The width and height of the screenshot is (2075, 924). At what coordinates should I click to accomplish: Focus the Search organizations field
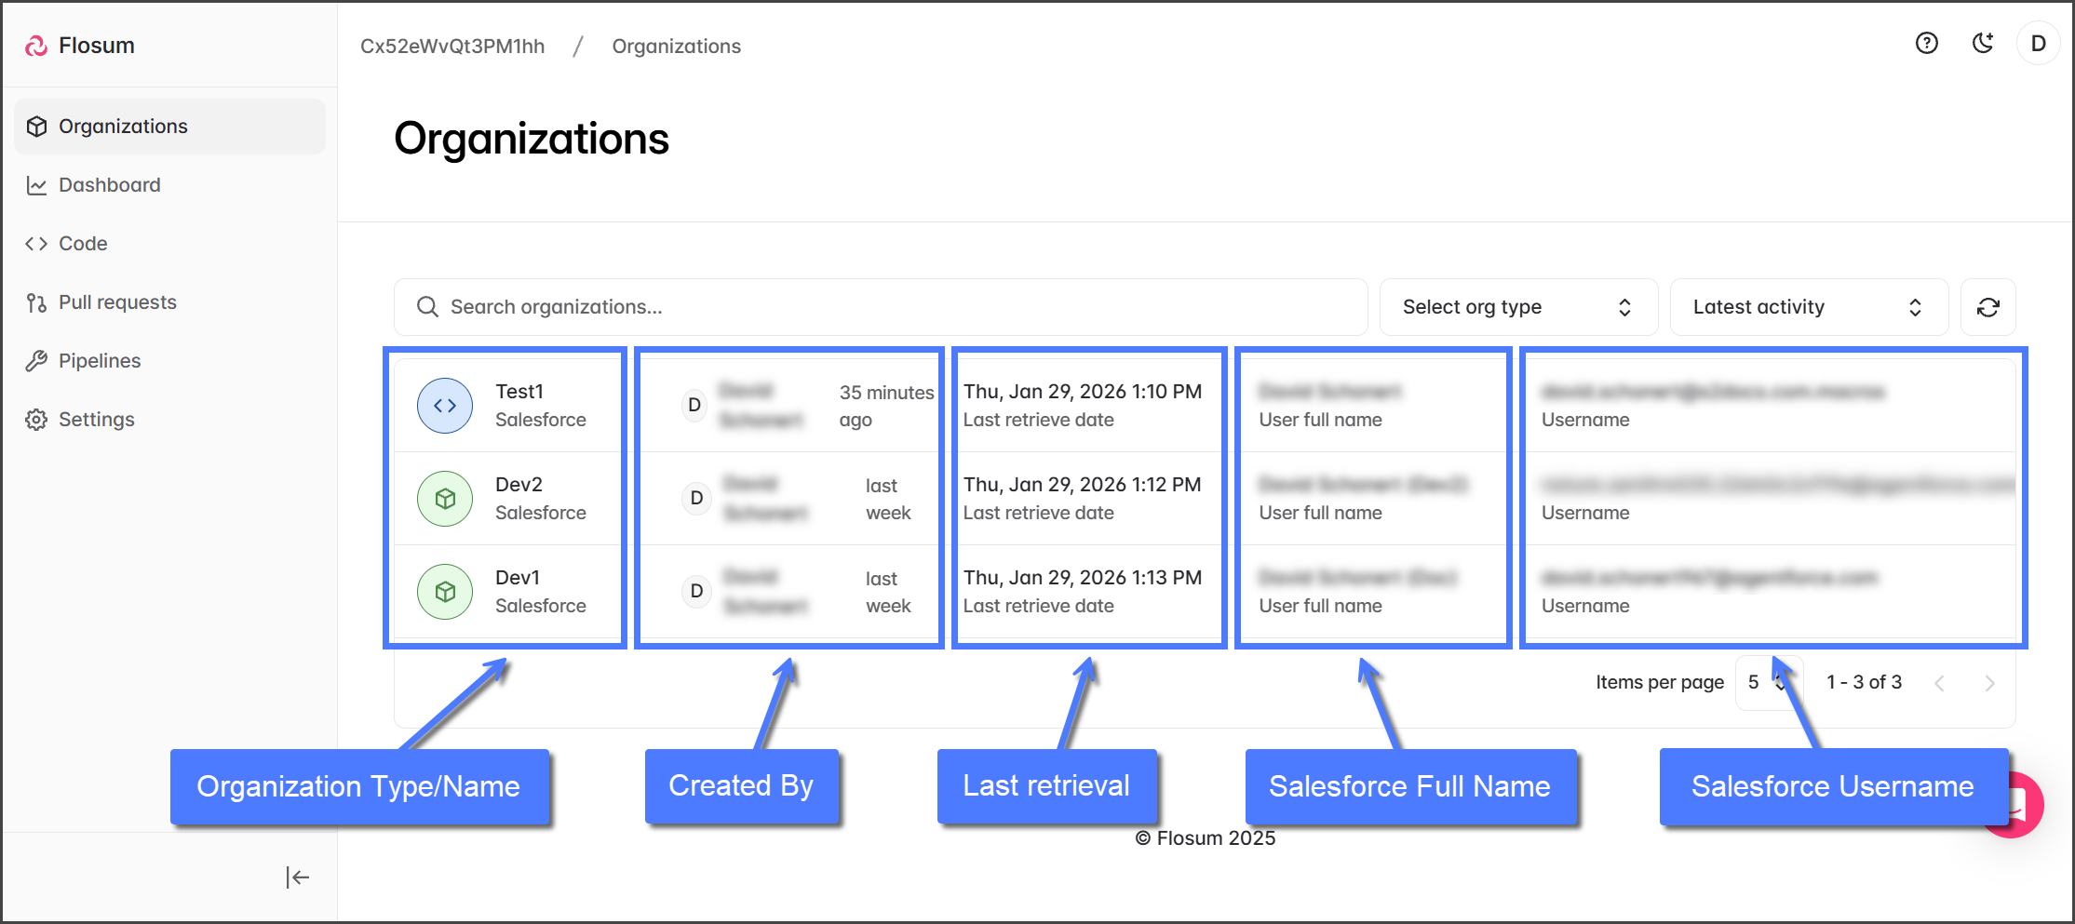coord(894,307)
